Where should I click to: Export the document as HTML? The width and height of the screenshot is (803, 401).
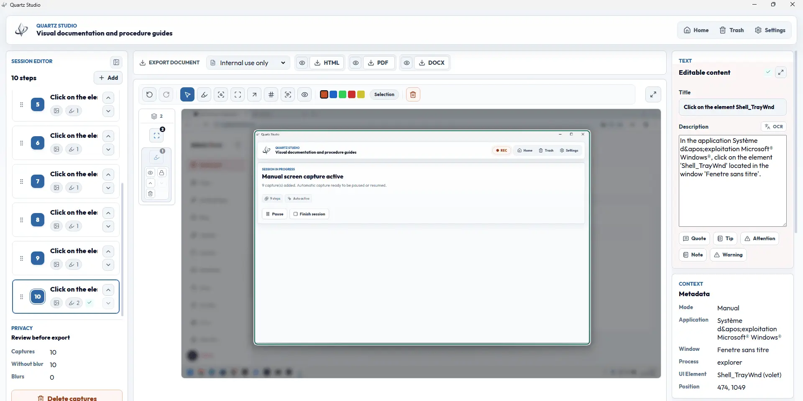(327, 63)
